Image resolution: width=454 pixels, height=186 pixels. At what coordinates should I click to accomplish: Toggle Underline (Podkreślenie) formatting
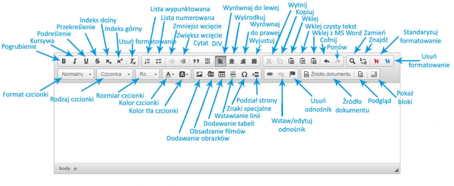[x=86, y=61]
